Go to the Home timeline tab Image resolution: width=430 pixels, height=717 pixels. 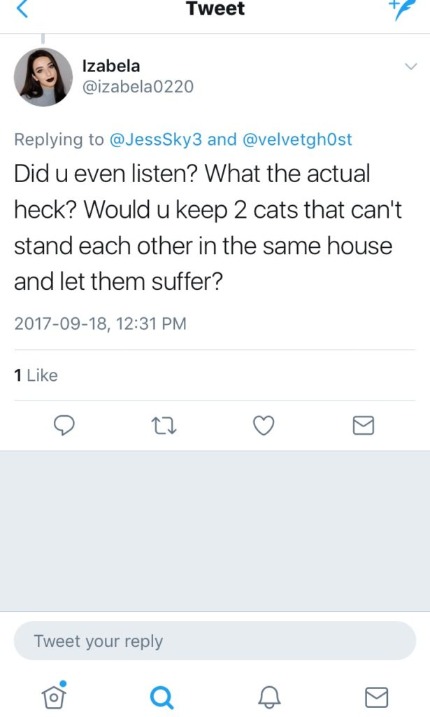click(x=53, y=695)
